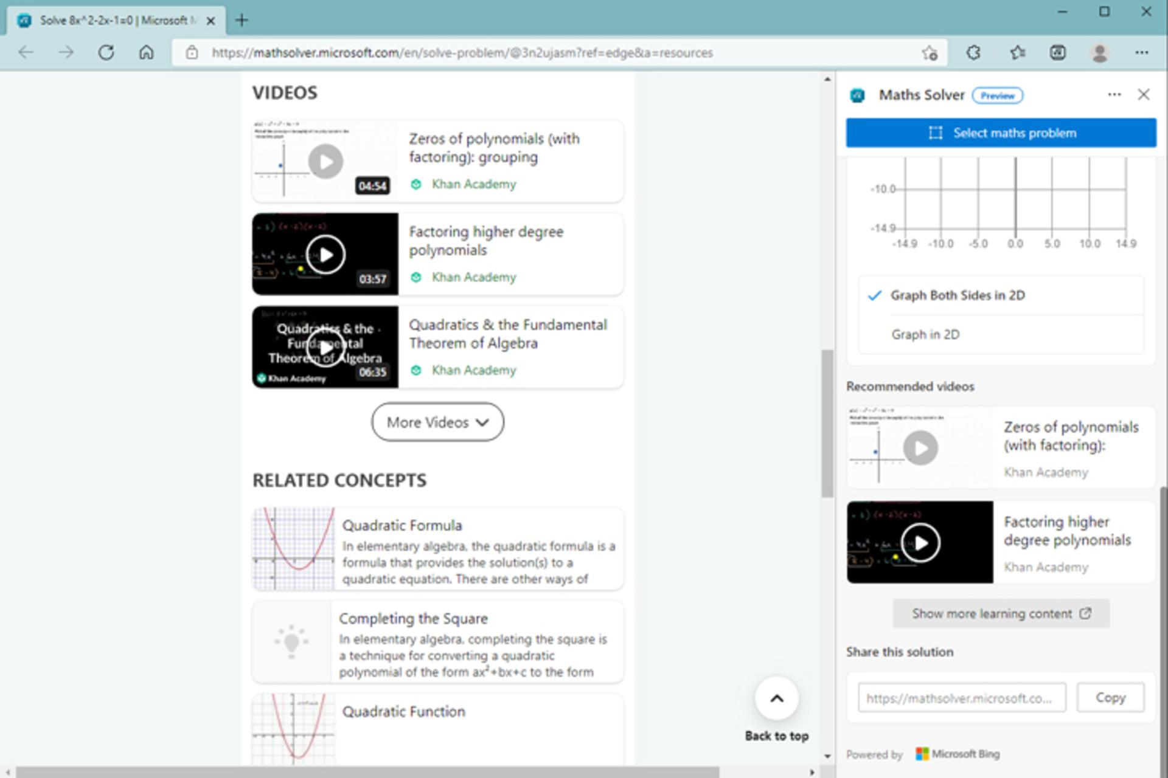
Task: Open a new browser tab
Action: point(242,20)
